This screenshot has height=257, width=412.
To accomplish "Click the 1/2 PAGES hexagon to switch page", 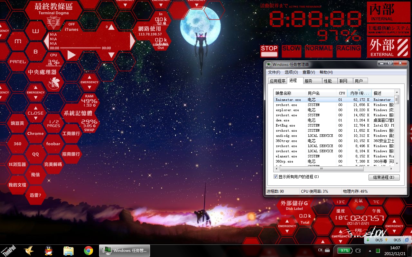I will point(53,124).
